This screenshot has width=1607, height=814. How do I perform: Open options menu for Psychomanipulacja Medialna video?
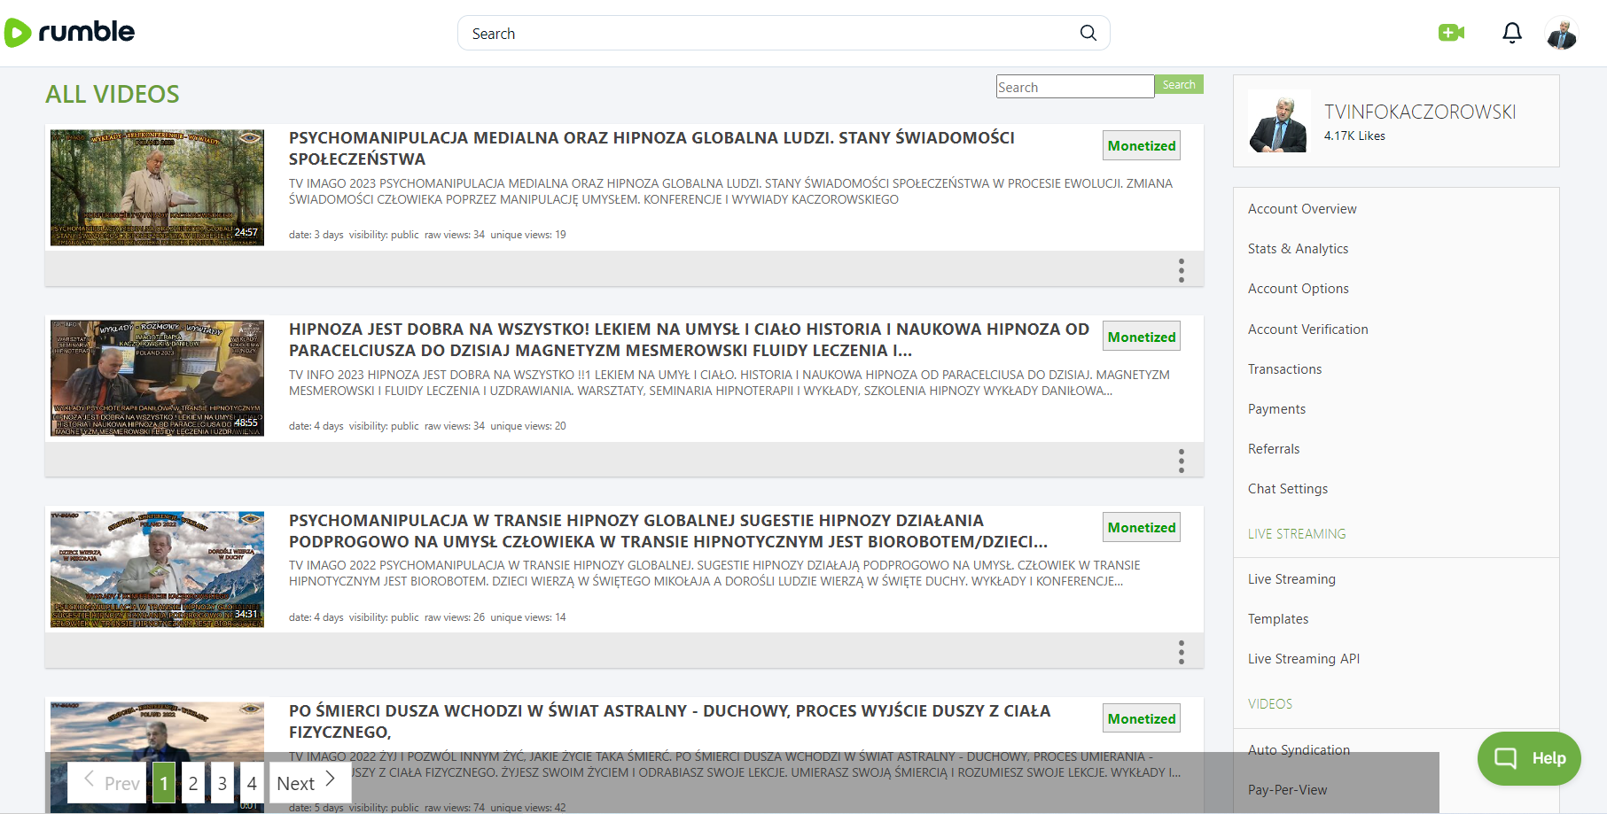point(1181,270)
